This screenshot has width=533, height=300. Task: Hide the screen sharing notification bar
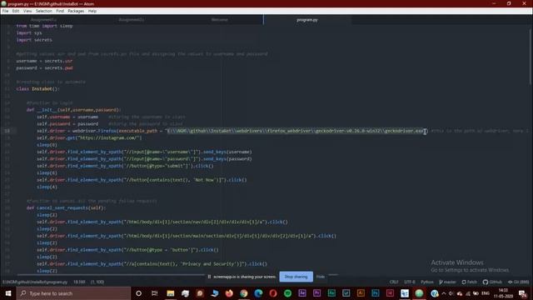(320, 277)
